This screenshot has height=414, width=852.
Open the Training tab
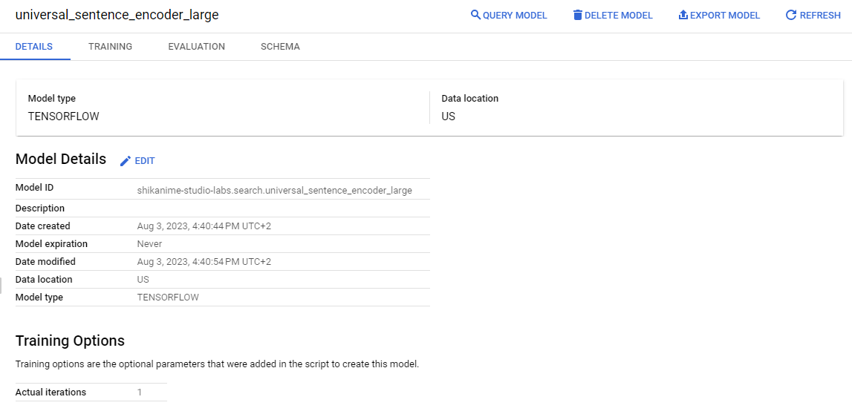[x=110, y=47]
